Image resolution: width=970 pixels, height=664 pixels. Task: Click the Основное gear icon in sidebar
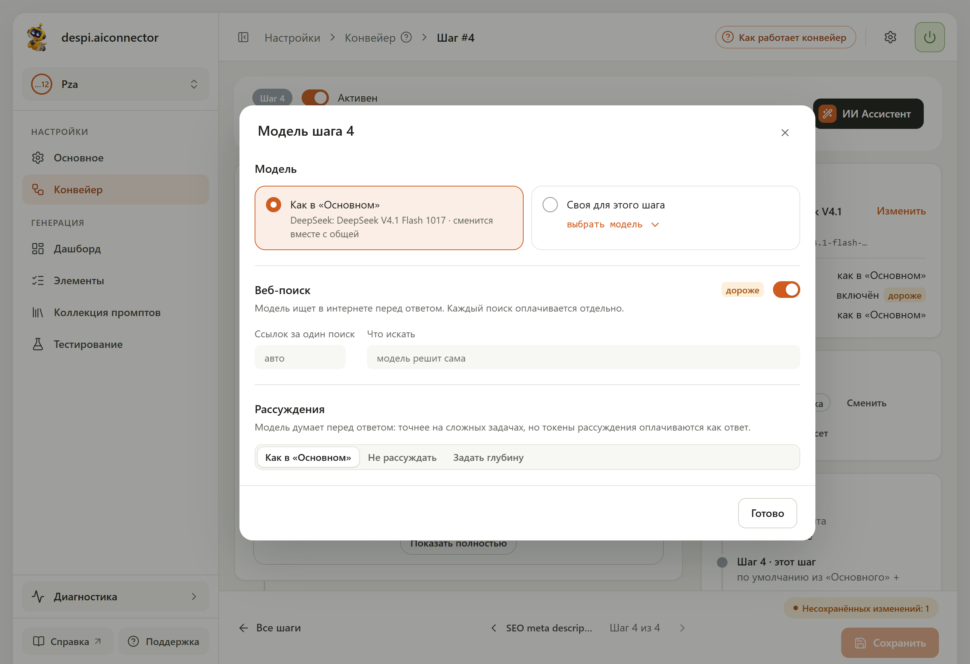pos(38,158)
